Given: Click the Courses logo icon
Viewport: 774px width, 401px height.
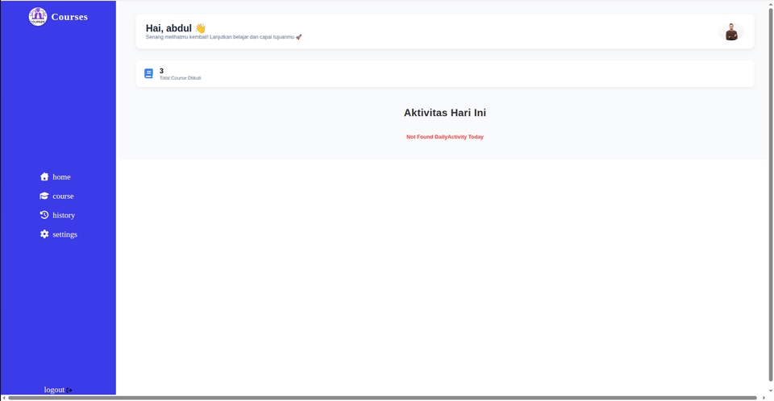Looking at the screenshot, I should 38,17.
